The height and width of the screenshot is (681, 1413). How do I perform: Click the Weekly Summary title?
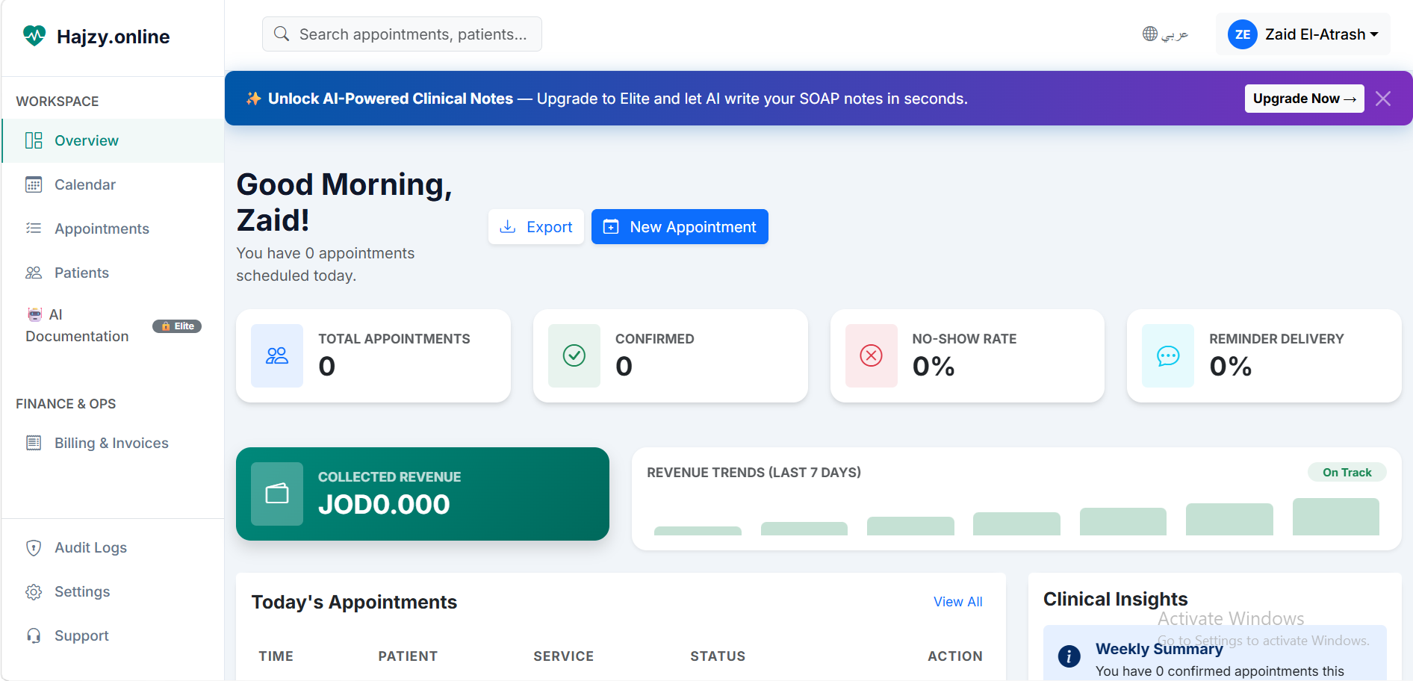[1159, 649]
